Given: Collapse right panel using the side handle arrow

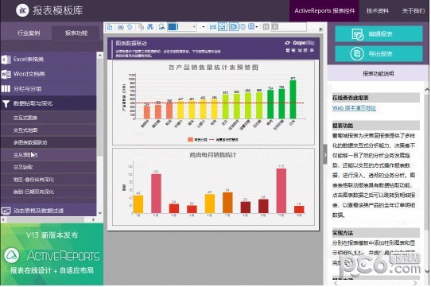Looking at the screenshot, I should [325, 155].
